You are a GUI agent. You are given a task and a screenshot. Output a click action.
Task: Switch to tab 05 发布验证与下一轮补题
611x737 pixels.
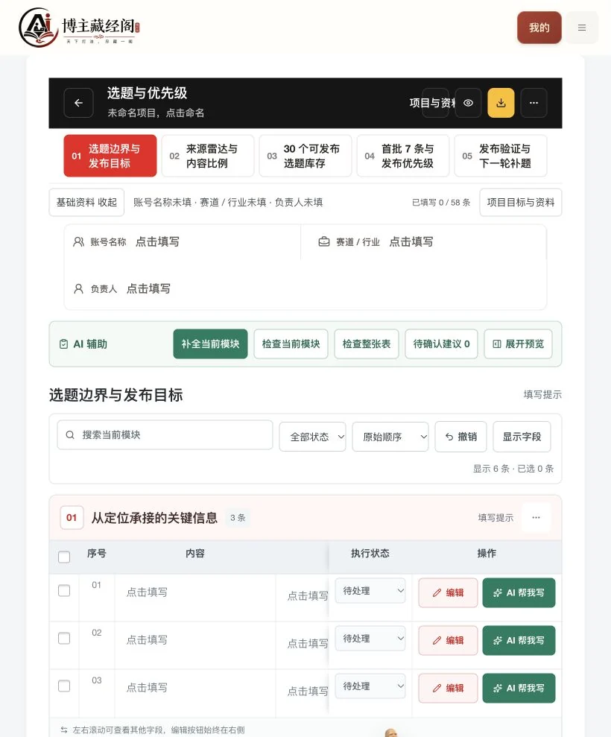(x=501, y=156)
